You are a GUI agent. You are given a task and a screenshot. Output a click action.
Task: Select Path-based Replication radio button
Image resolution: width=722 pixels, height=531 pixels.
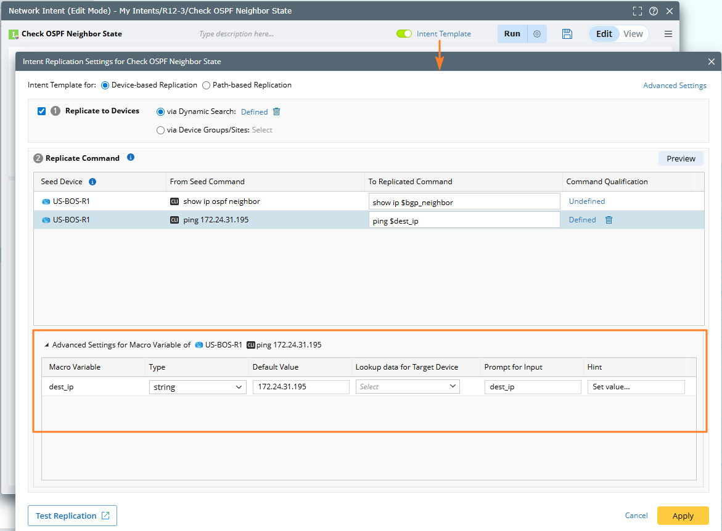tap(206, 85)
